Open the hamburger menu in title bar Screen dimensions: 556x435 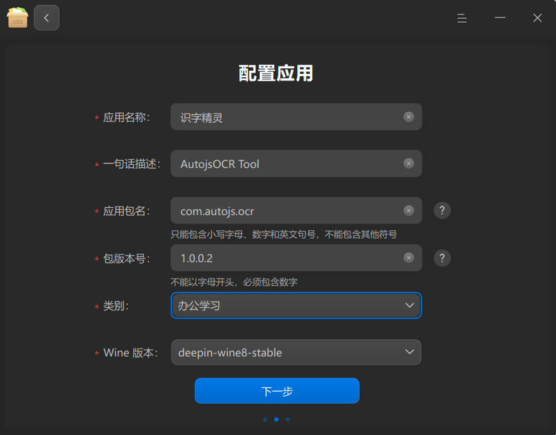(x=462, y=18)
